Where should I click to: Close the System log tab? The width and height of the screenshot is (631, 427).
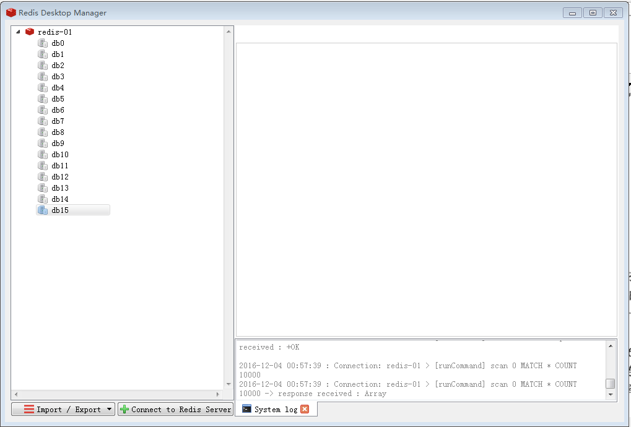(305, 409)
